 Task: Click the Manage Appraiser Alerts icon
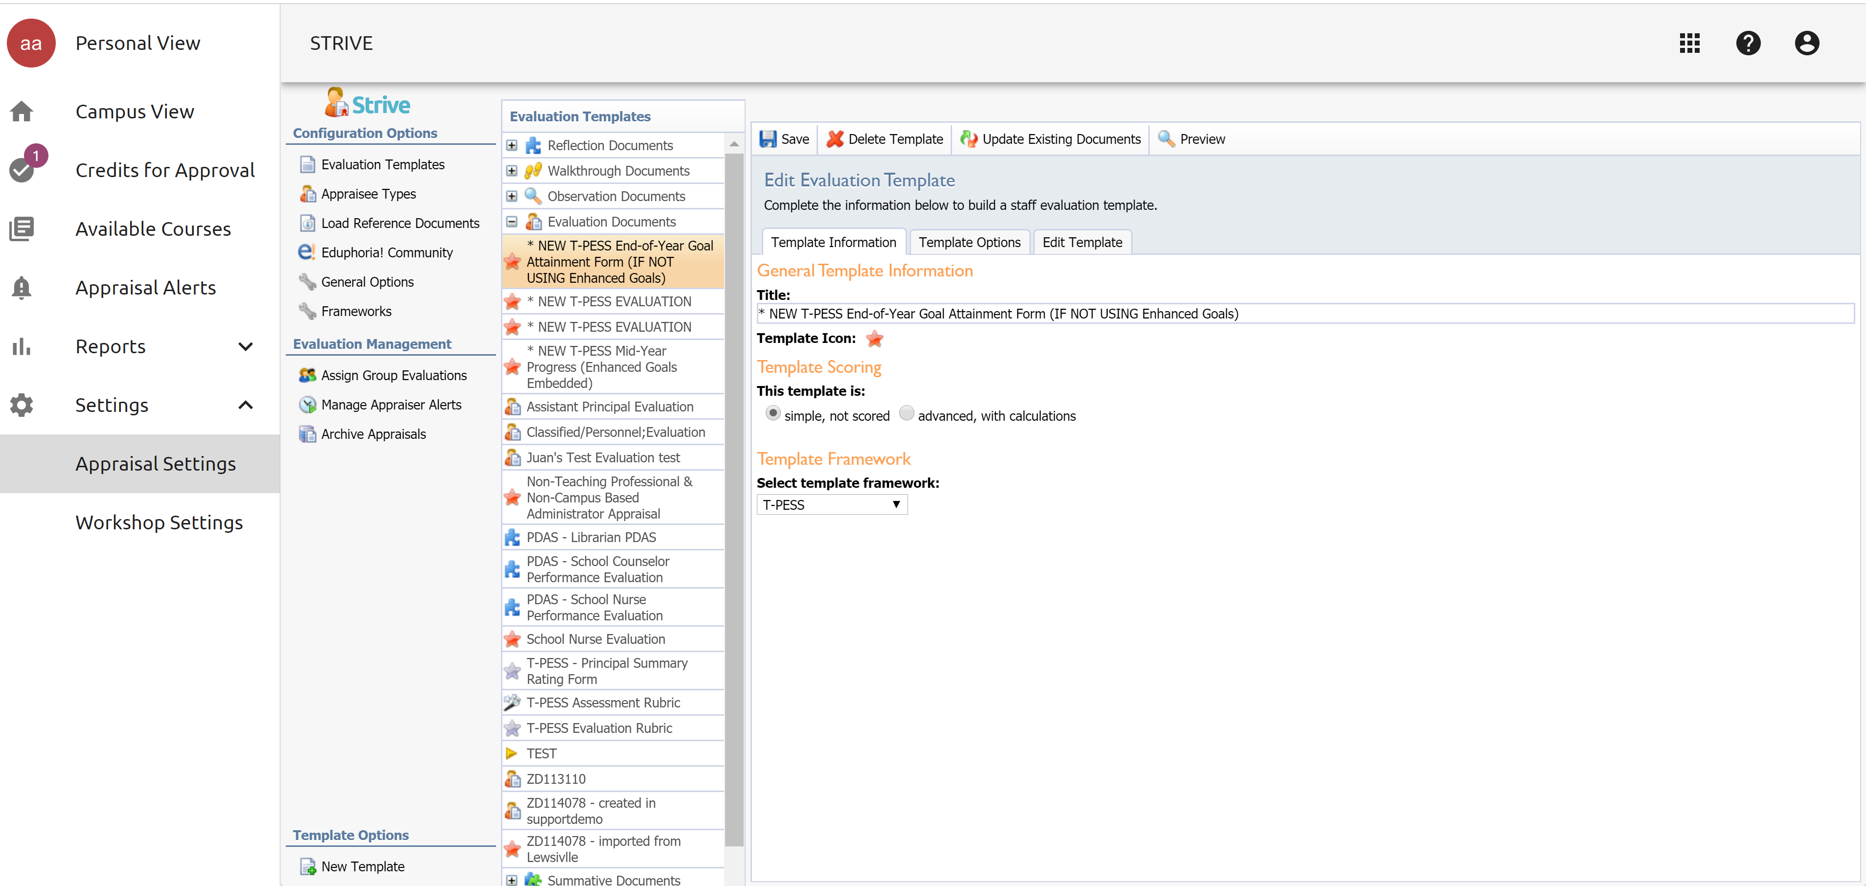pos(308,405)
